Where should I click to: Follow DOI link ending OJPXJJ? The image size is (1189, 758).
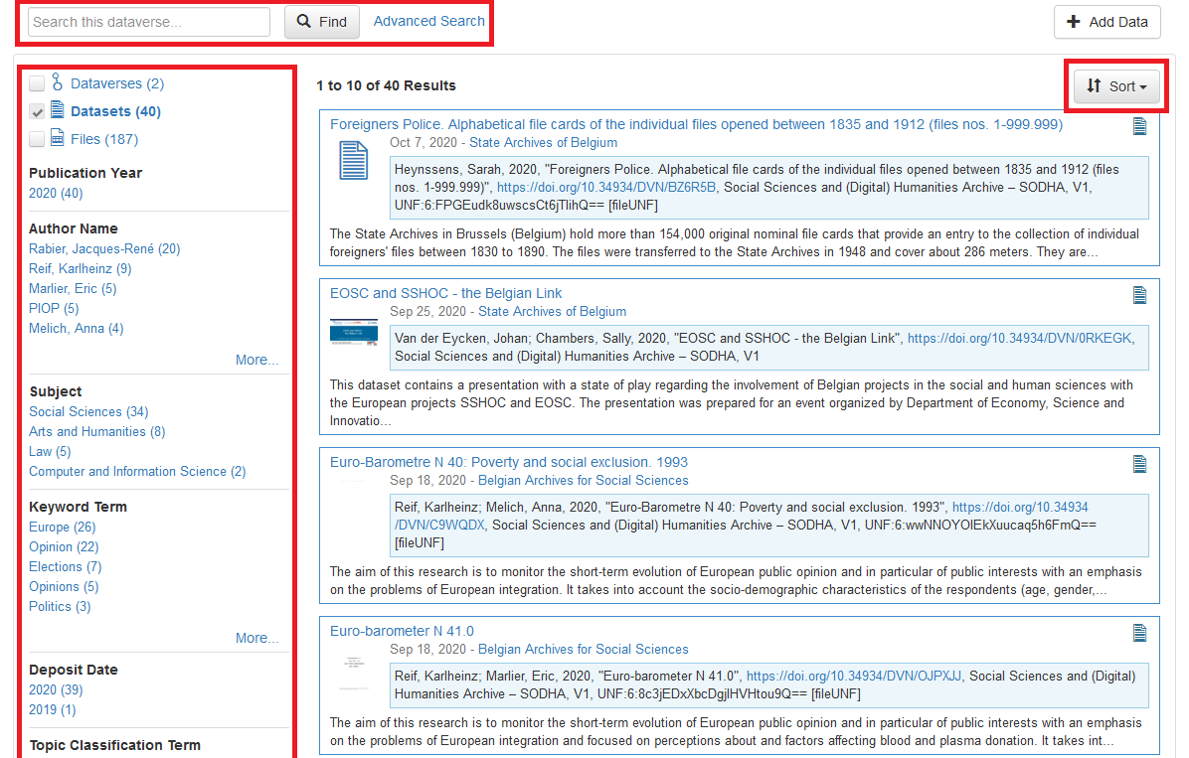pos(855,677)
